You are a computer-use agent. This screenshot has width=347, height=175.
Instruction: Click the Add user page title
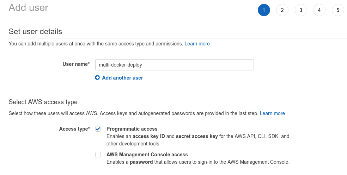[28, 7]
